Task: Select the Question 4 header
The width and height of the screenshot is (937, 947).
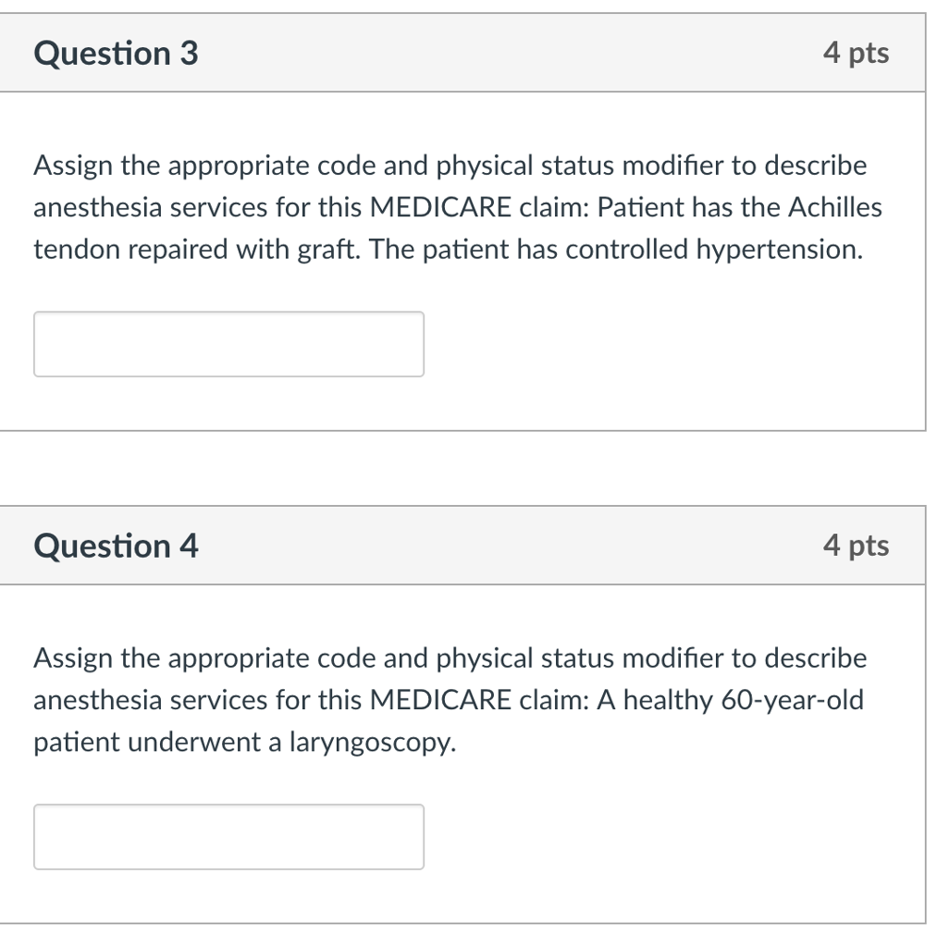Action: [114, 546]
